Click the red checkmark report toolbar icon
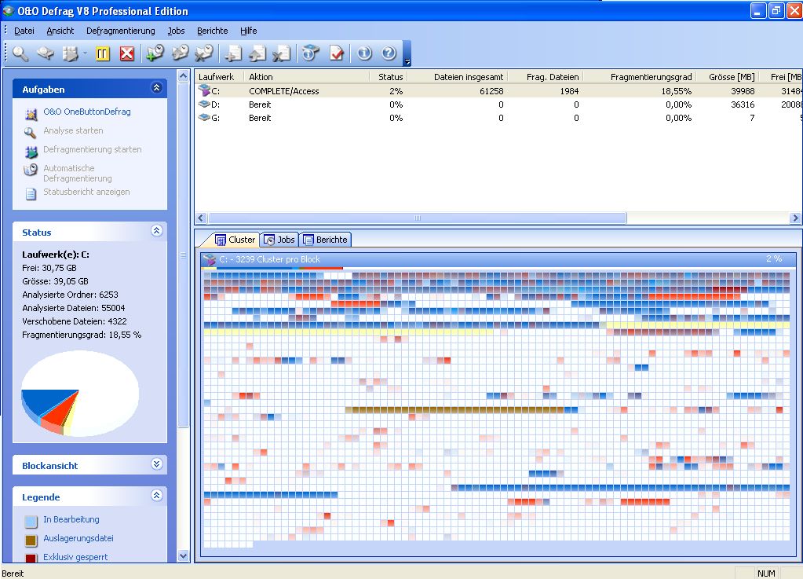This screenshot has height=579, width=803. (x=337, y=53)
